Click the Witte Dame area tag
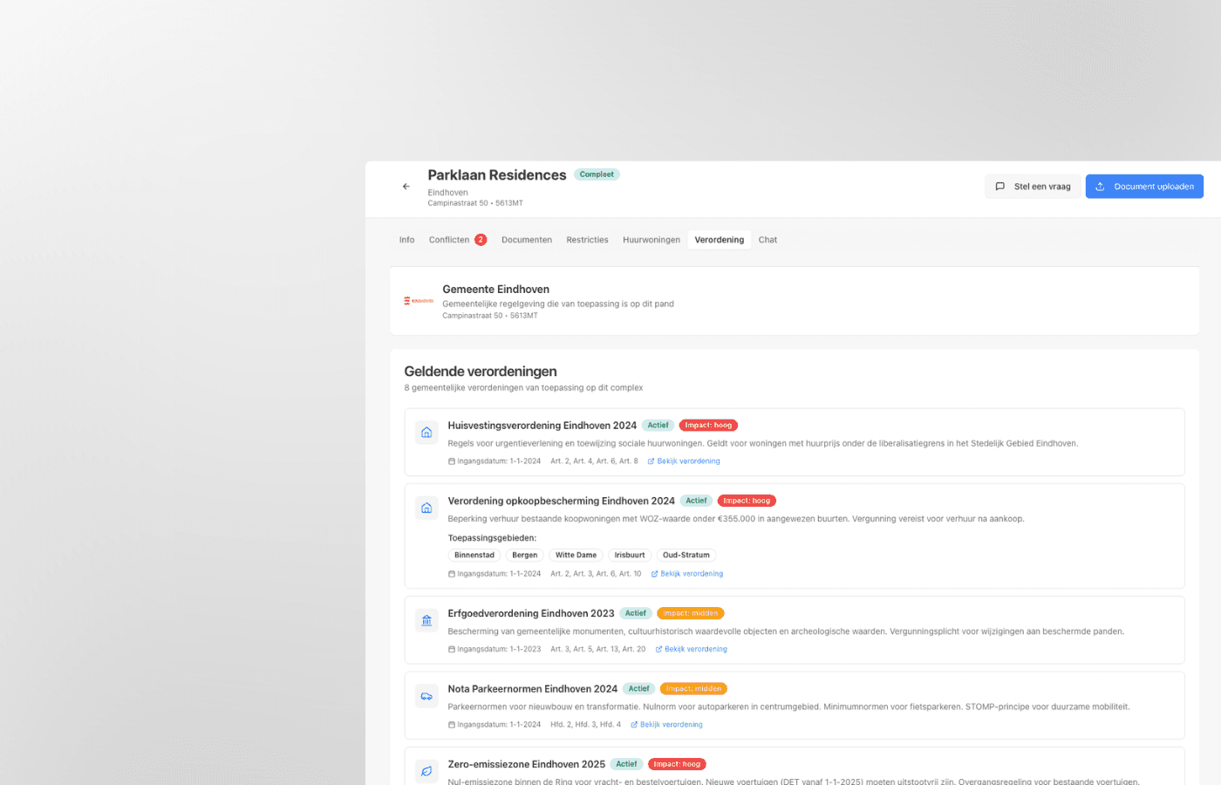 [576, 556]
